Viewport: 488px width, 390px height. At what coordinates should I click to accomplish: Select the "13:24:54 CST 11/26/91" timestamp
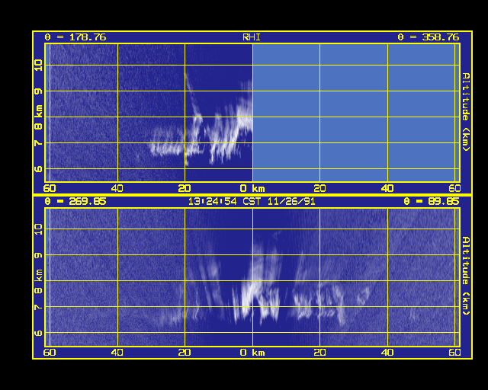click(252, 202)
